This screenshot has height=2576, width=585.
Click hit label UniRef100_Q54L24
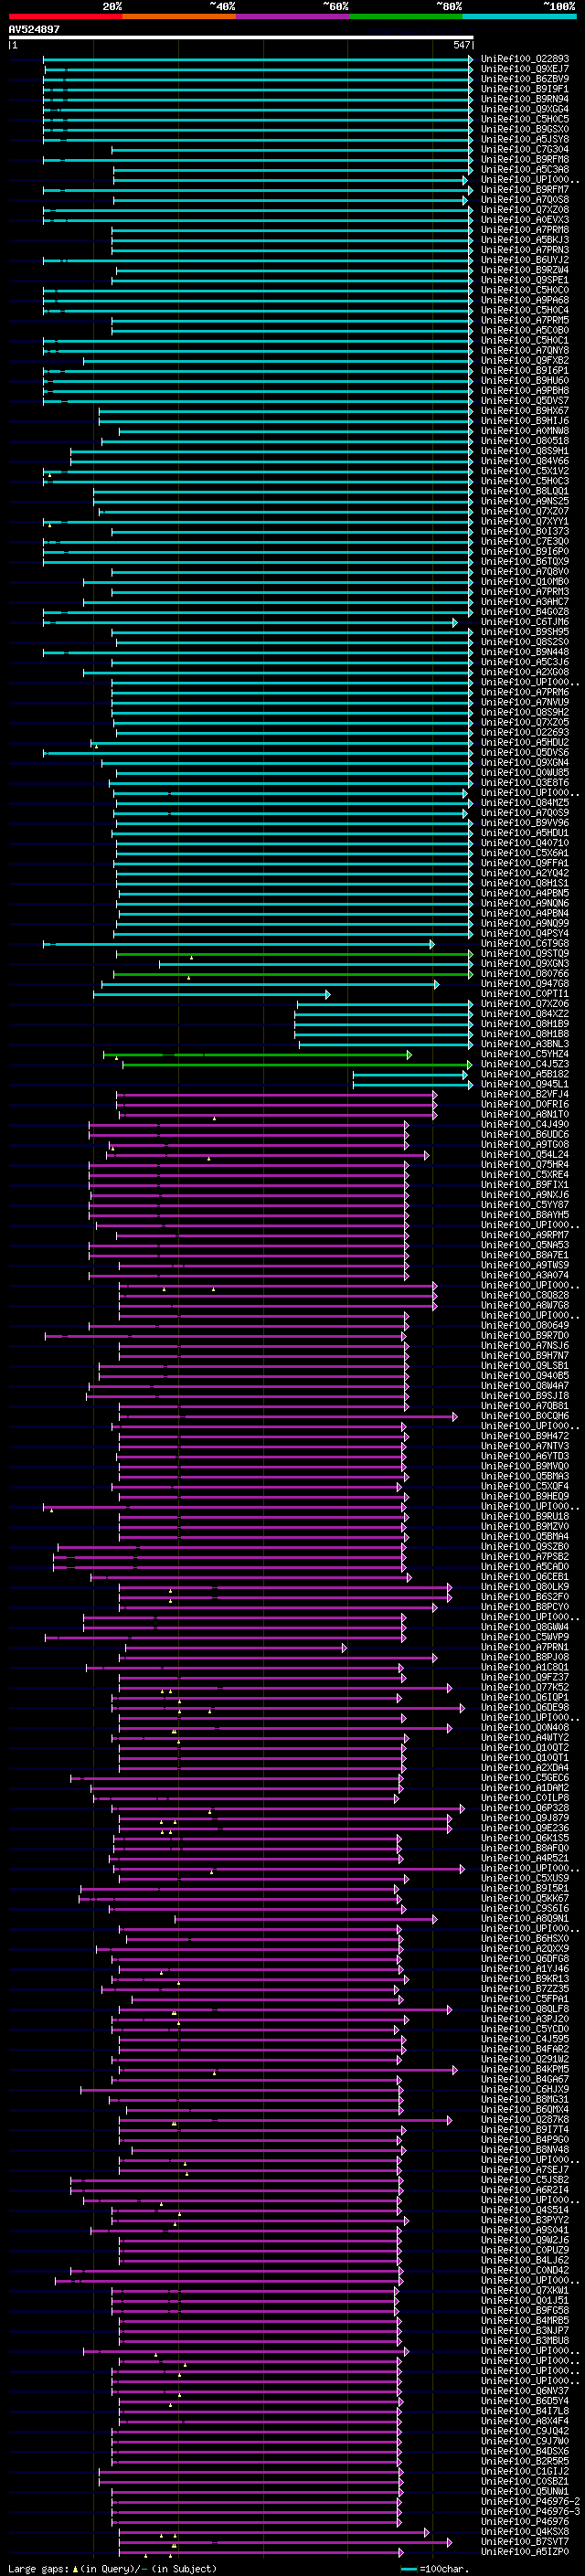(525, 1154)
